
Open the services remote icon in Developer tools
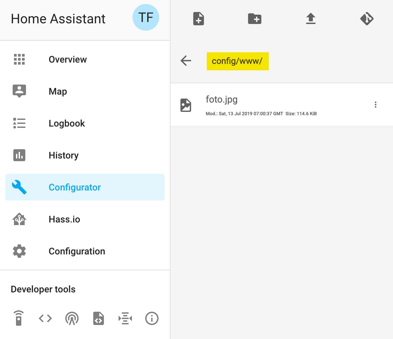(19, 318)
